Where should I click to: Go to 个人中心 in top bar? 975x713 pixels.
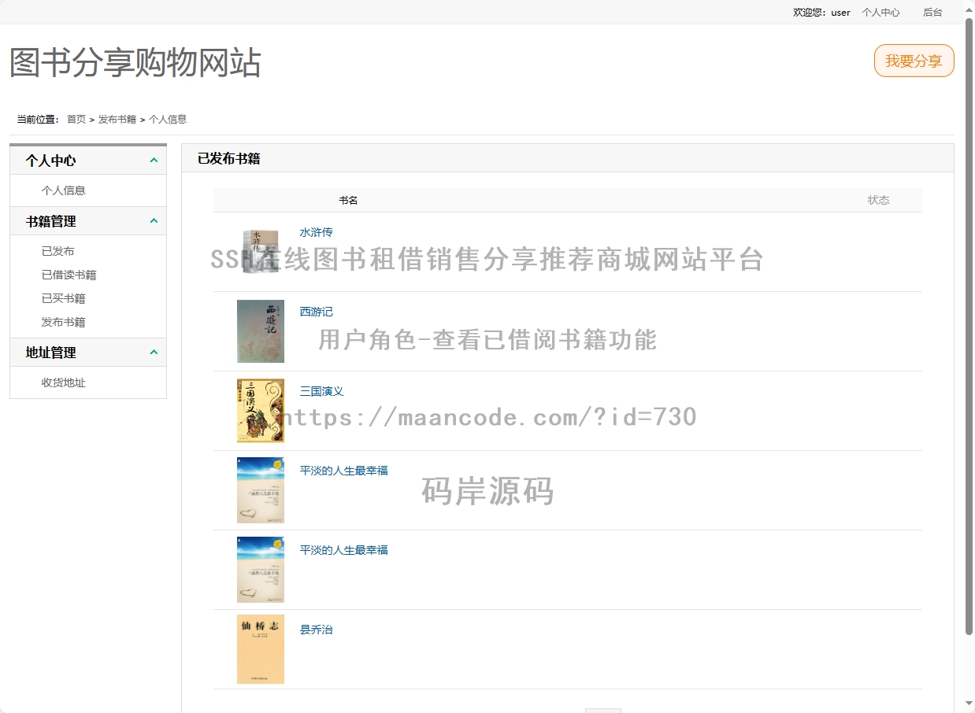[880, 13]
